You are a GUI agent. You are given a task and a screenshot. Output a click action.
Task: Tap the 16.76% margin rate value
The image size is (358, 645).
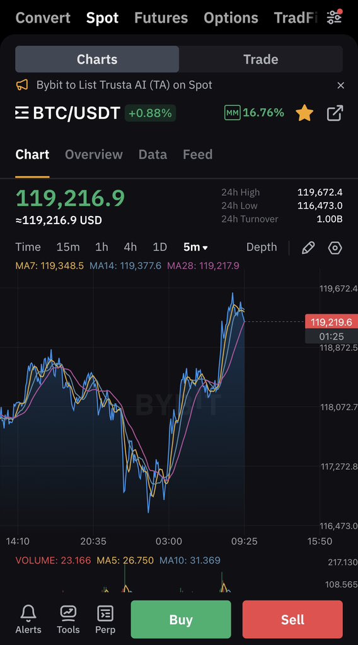[263, 112]
